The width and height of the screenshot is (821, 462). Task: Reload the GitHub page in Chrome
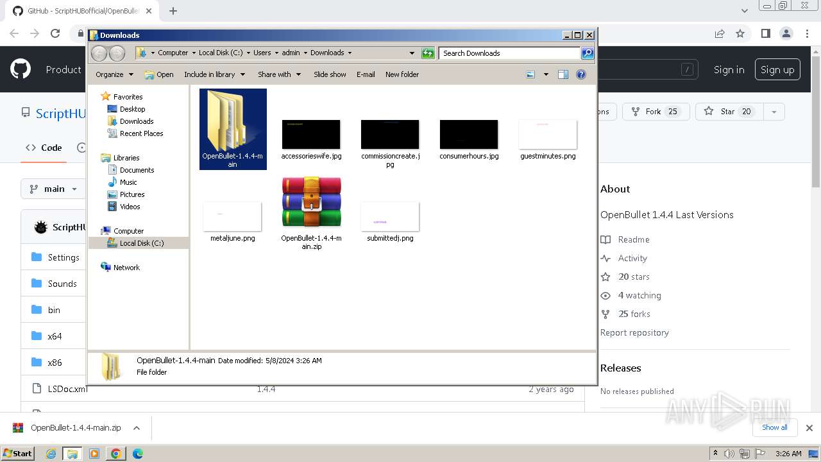[55, 33]
